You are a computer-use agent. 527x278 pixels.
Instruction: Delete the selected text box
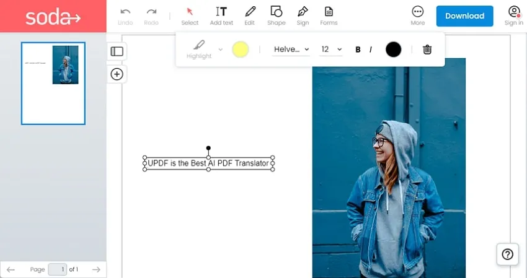(x=427, y=50)
